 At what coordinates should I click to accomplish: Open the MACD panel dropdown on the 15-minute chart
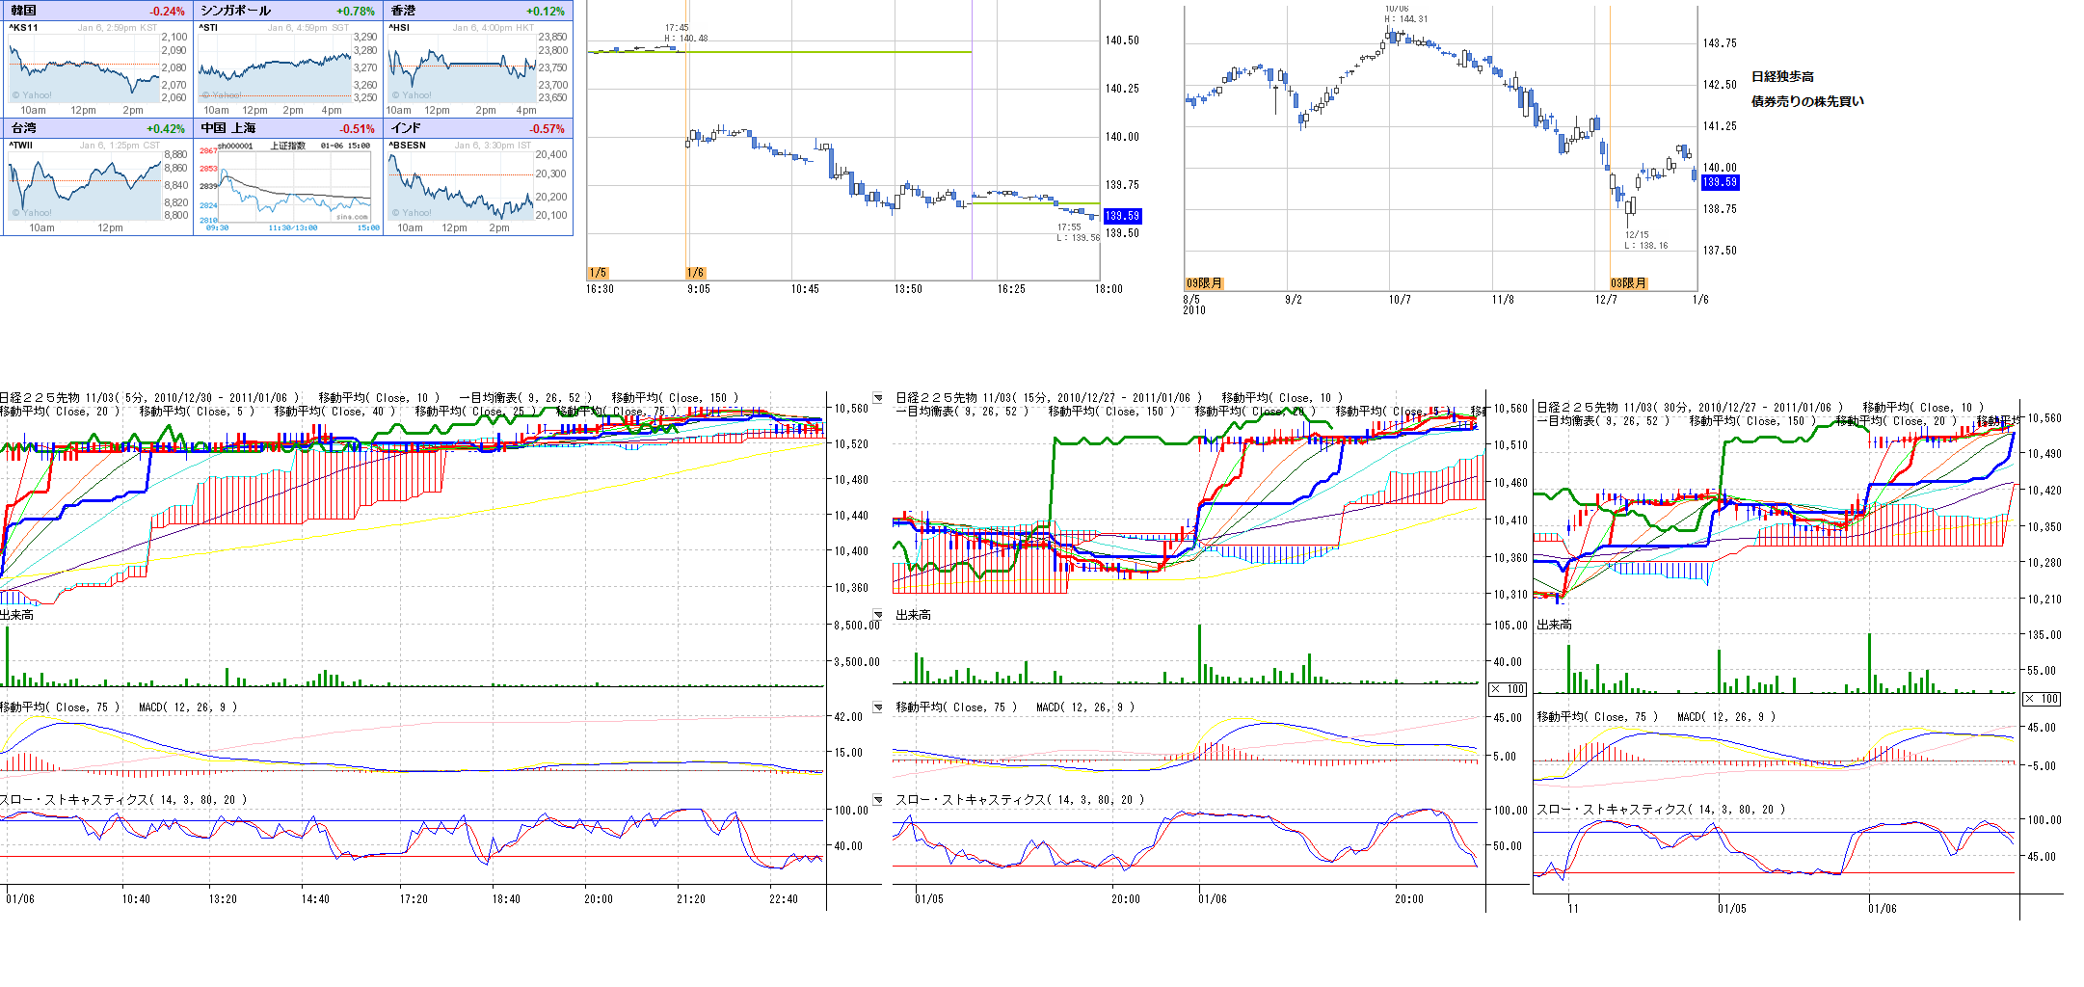[x=878, y=707]
